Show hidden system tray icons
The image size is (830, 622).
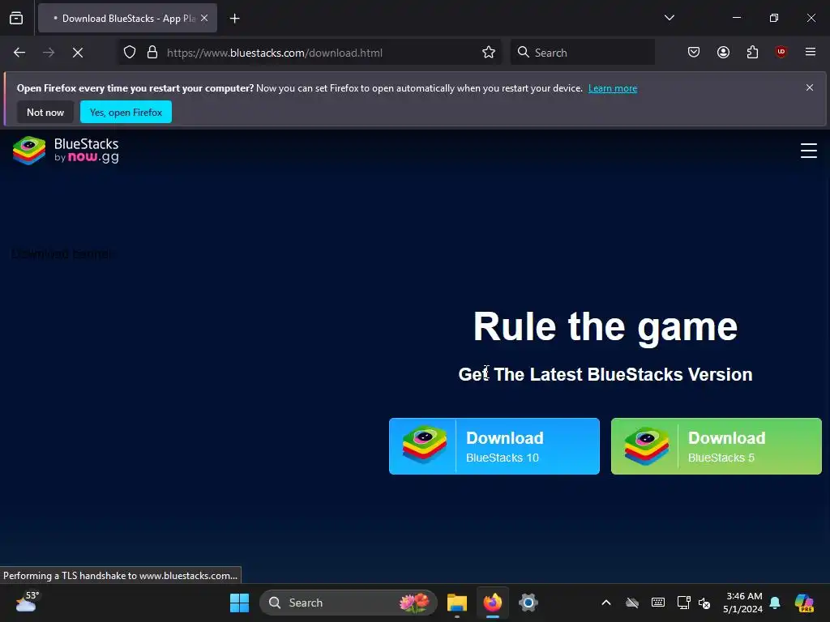point(606,603)
